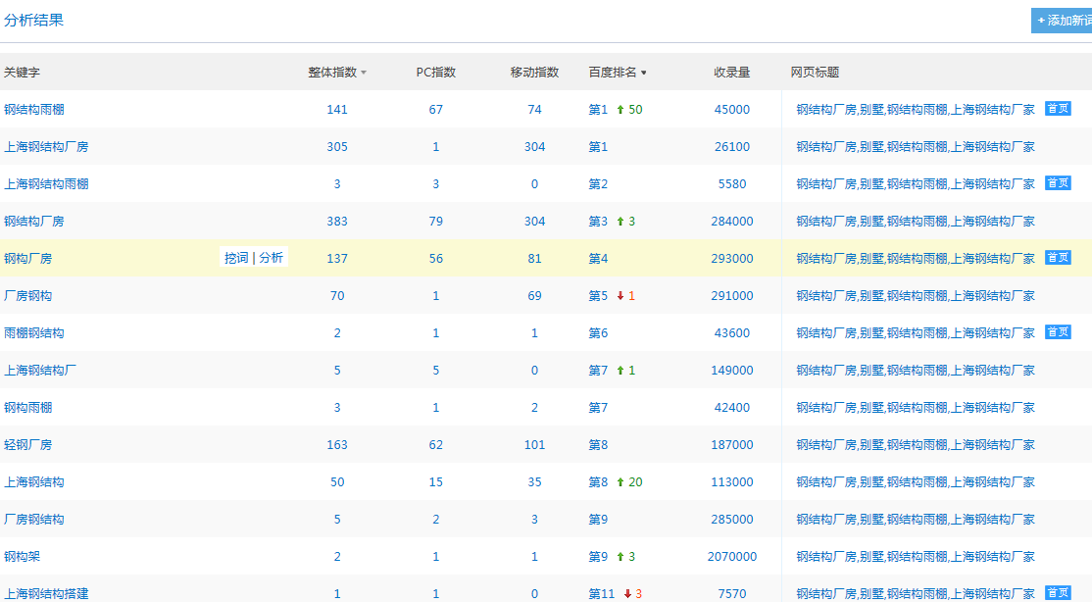
Task: Click 移动指数 column header
Action: (x=534, y=73)
